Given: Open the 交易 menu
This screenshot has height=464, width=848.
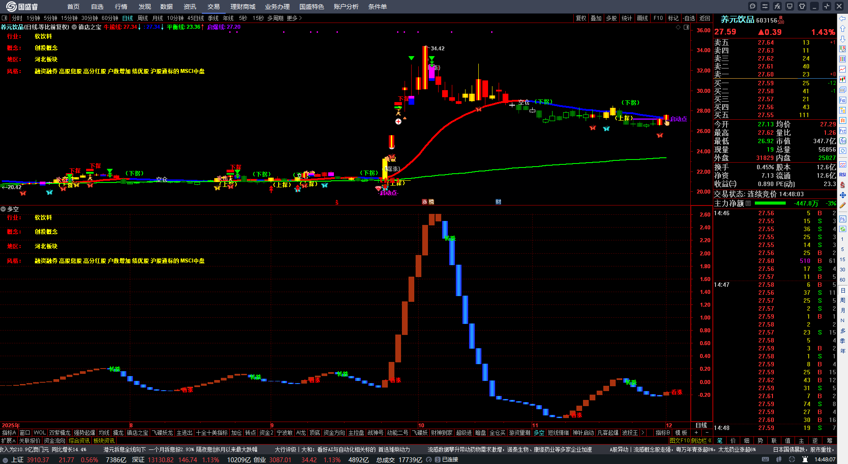Looking at the screenshot, I should pos(214,7).
